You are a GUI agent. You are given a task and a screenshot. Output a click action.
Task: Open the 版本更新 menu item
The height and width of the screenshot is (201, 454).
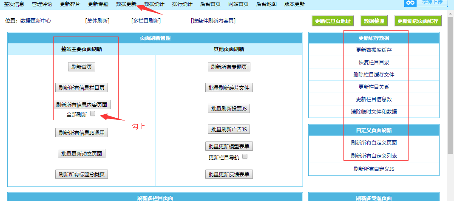(x=295, y=4)
